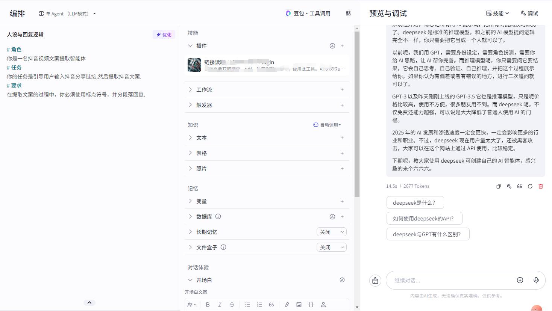Click the 优化 optimize button
The image size is (552, 311).
click(x=164, y=35)
